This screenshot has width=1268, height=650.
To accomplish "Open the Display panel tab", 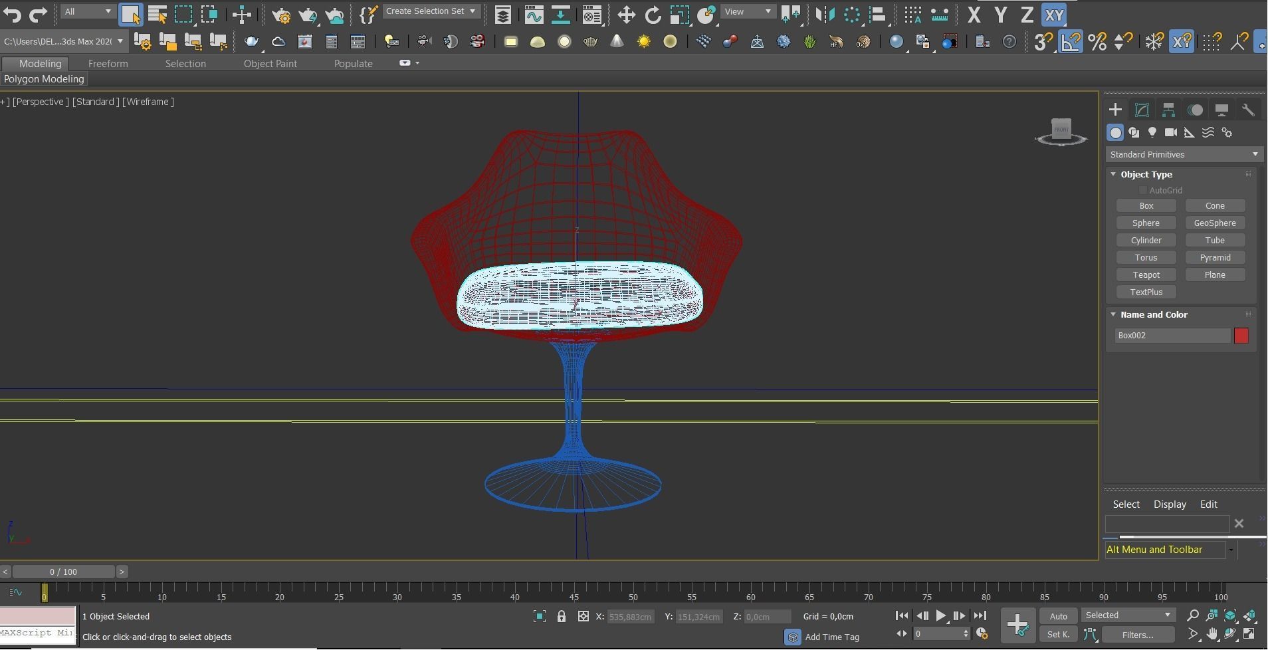I will pos(1221,110).
